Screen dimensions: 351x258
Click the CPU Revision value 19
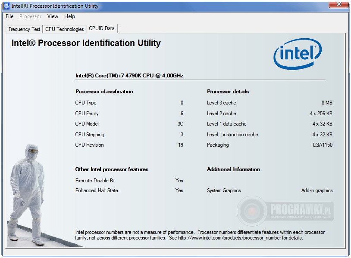tap(181, 145)
